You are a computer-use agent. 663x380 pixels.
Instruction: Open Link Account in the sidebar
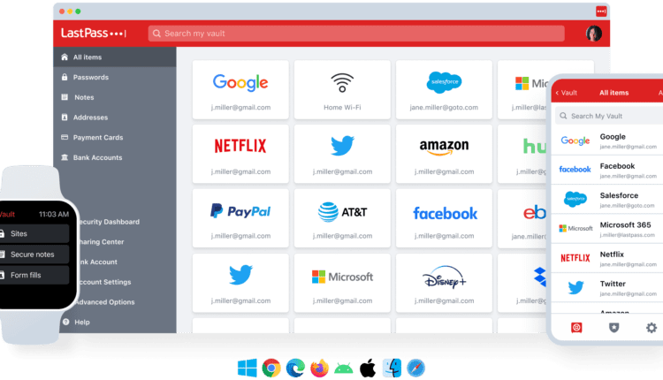click(98, 262)
